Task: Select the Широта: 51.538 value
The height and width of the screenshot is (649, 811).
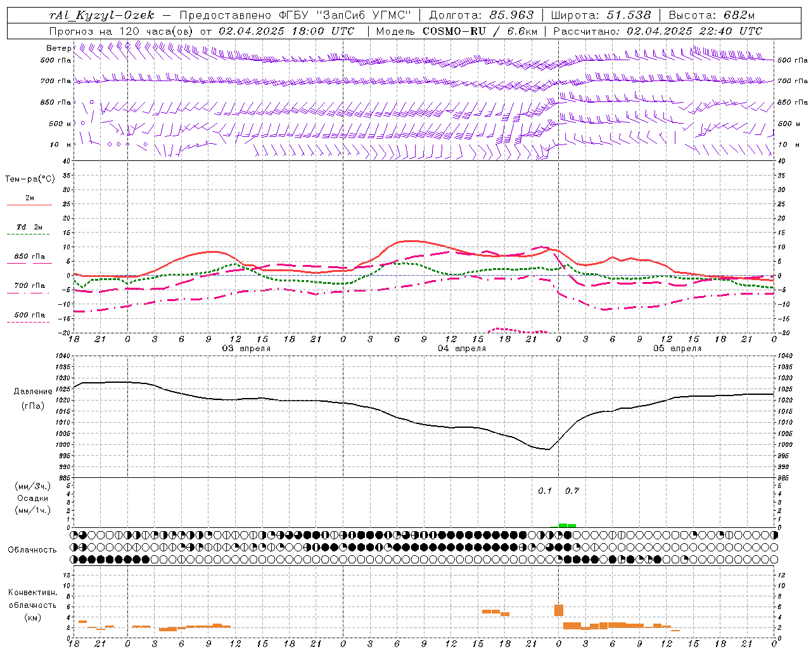Action: [x=601, y=15]
